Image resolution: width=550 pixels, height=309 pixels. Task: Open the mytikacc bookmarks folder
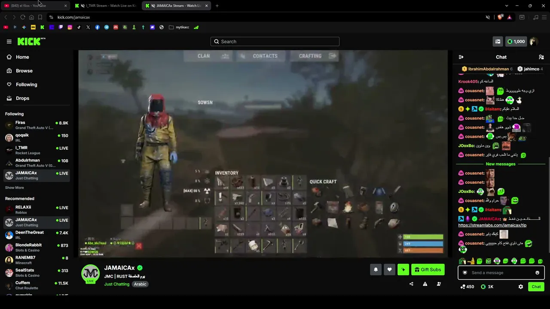[179, 27]
